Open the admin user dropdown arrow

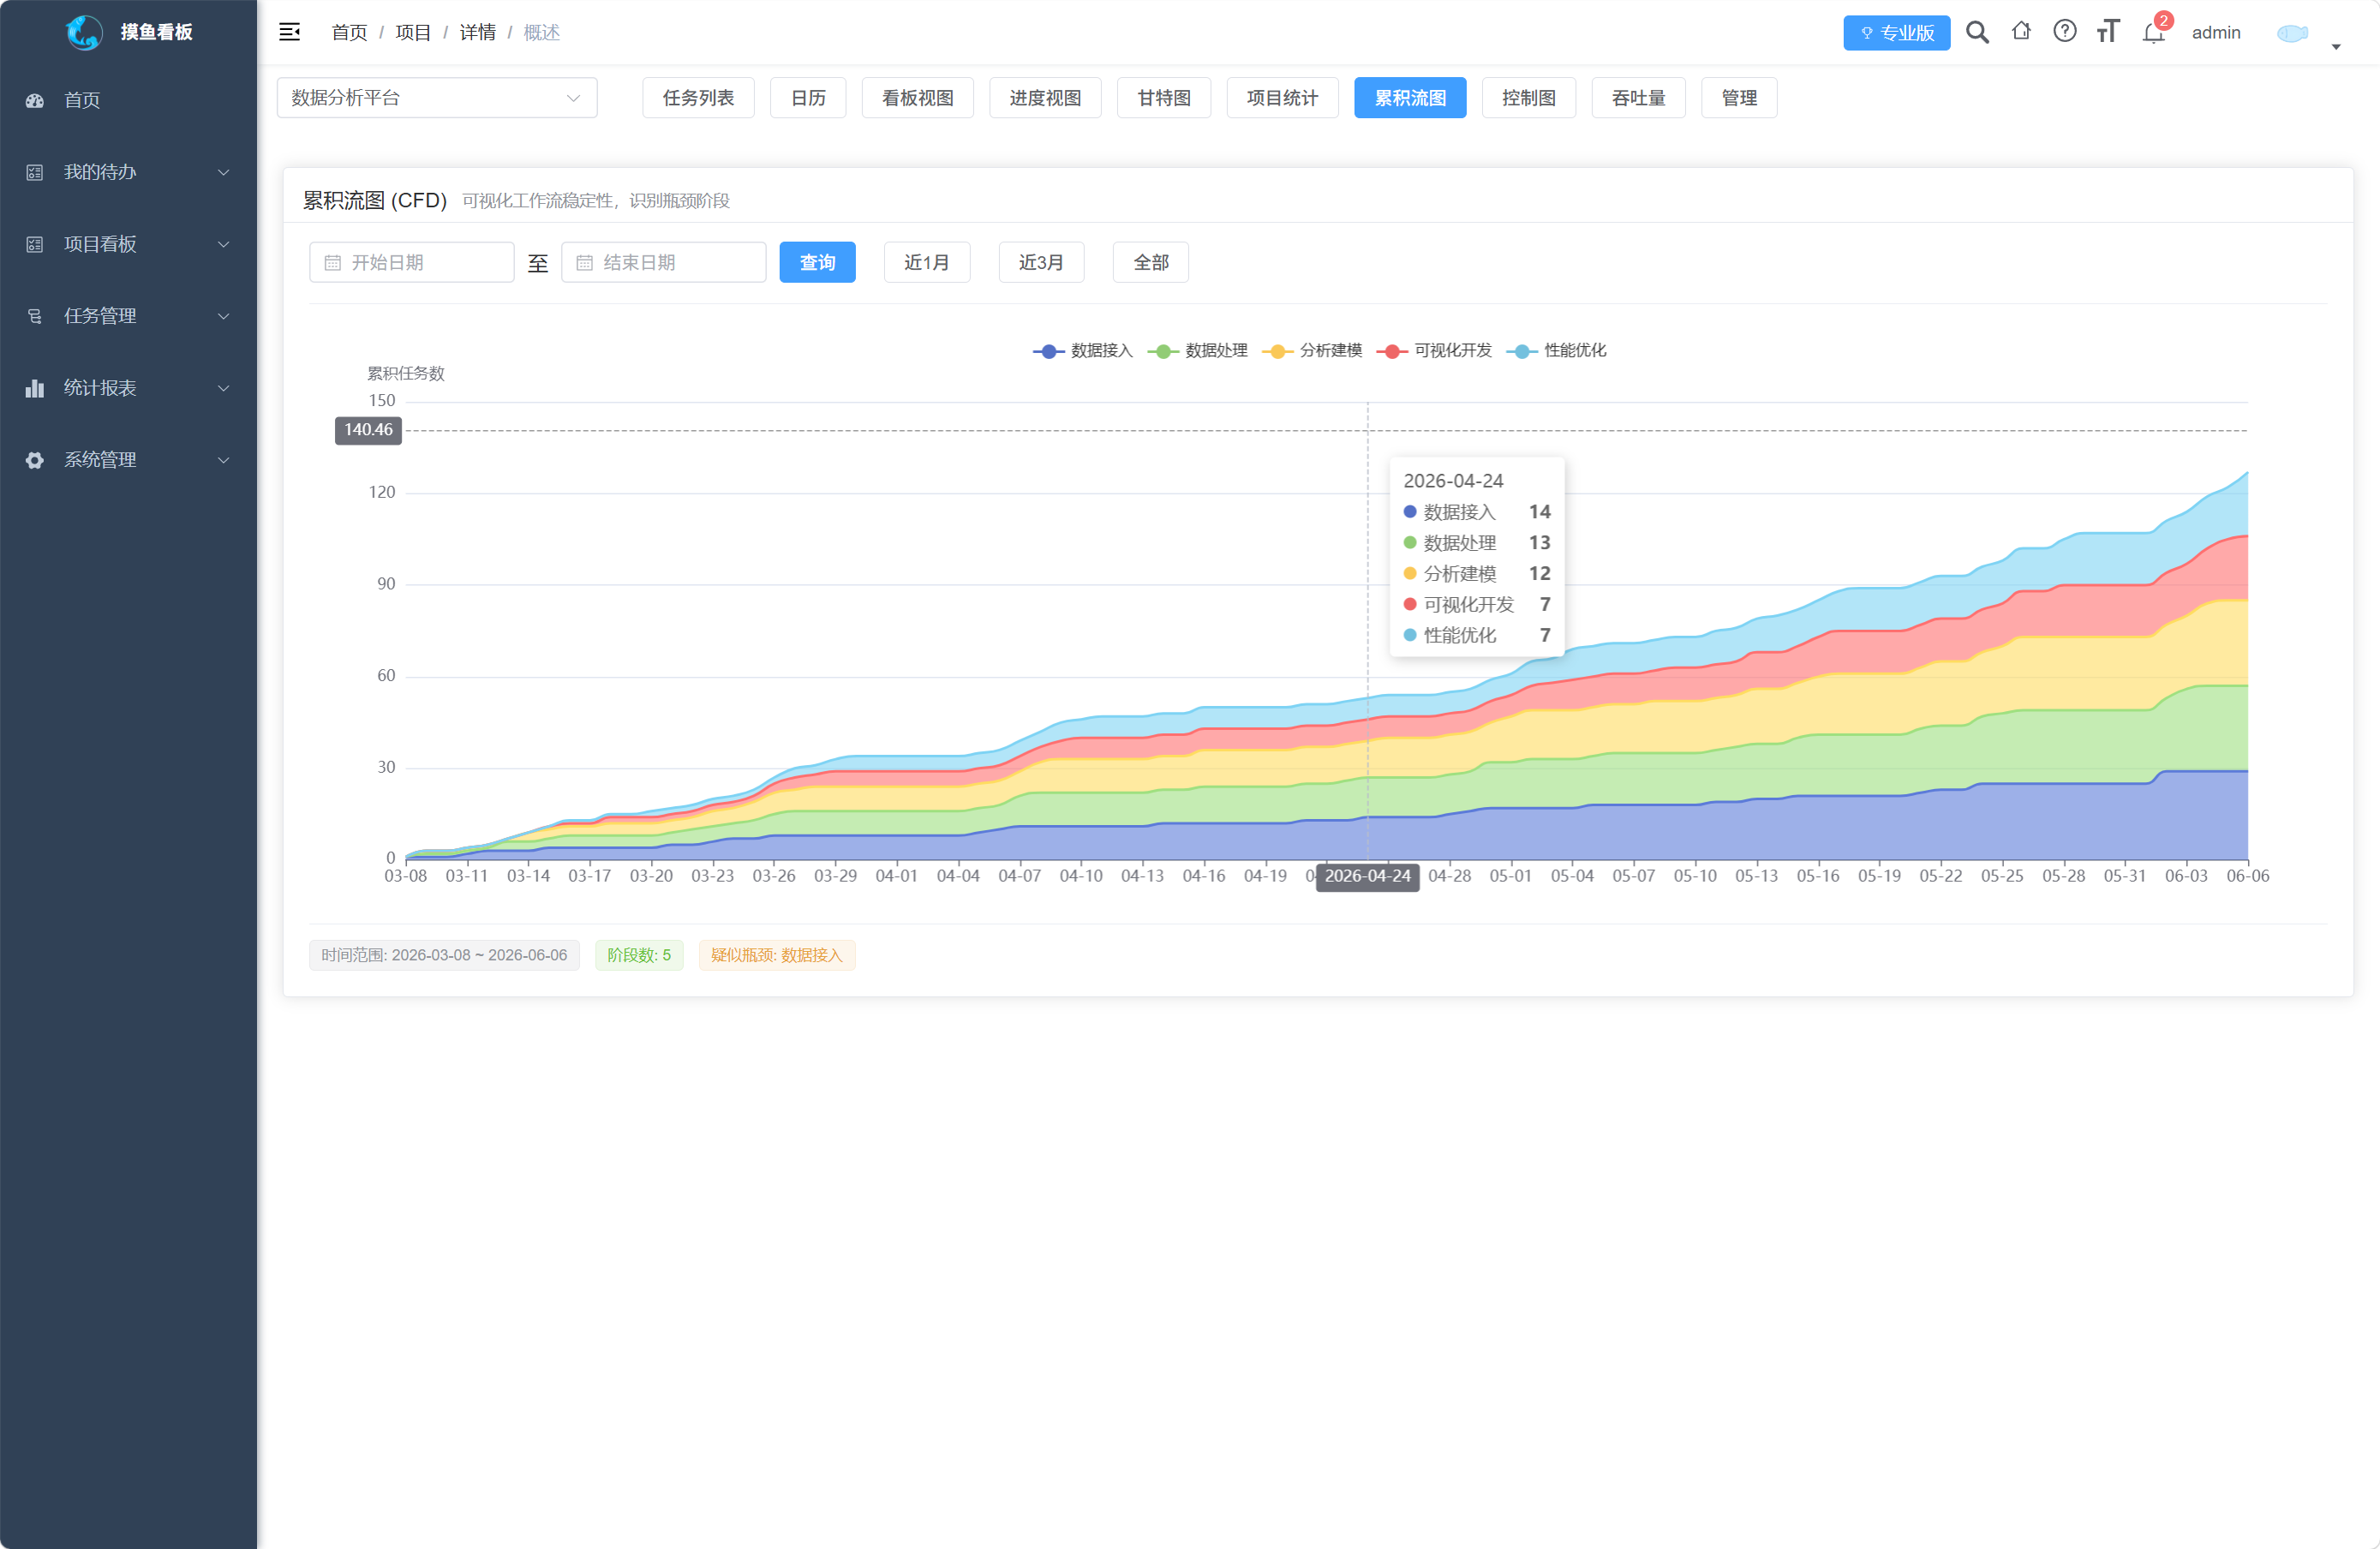[2336, 46]
